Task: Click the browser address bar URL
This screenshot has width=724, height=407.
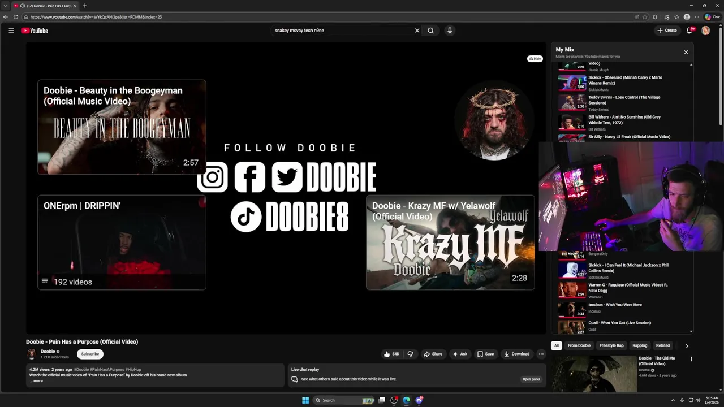Action: click(x=96, y=17)
